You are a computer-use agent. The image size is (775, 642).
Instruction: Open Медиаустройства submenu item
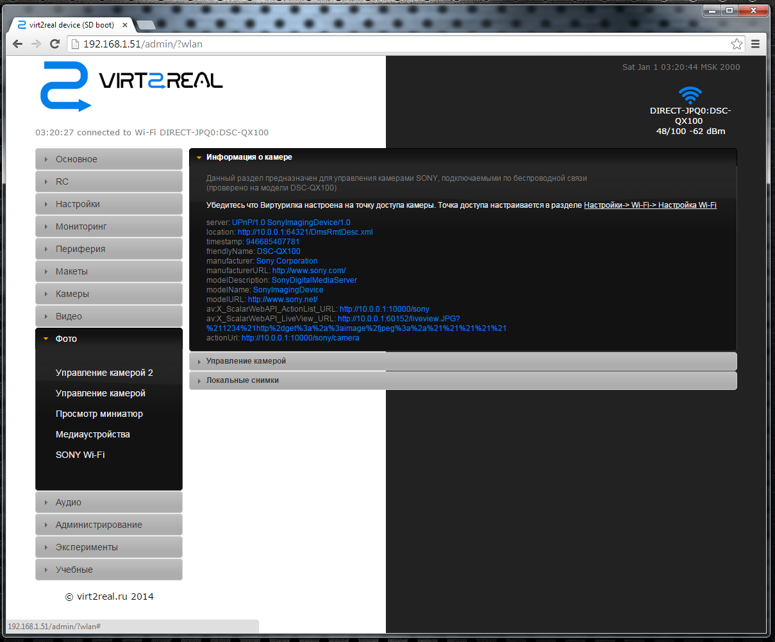[93, 434]
